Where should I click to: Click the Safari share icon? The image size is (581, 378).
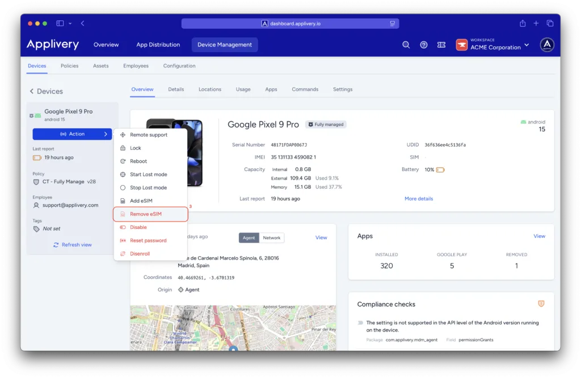(523, 23)
